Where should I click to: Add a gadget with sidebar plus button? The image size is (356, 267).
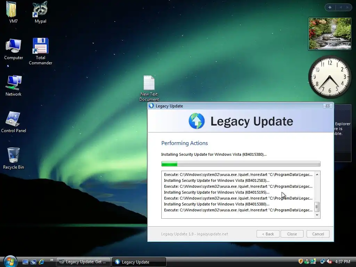330,7
